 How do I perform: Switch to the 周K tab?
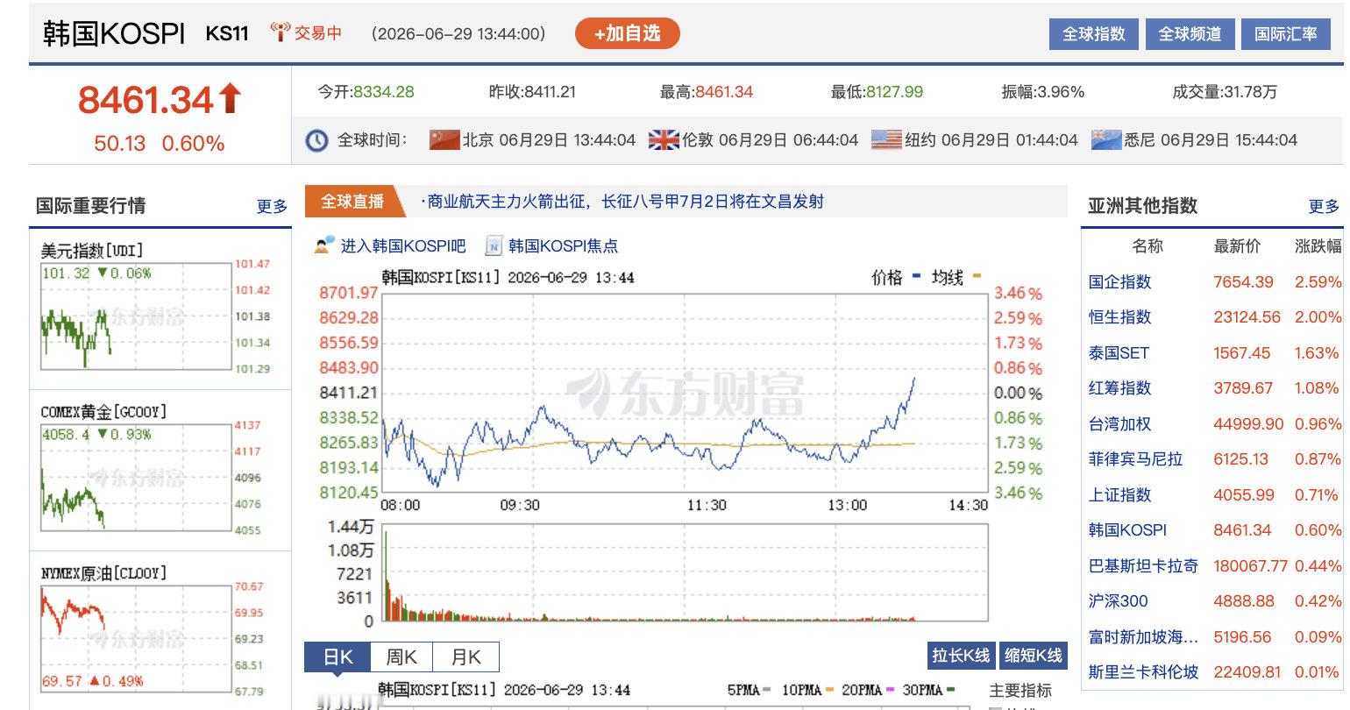(x=402, y=657)
